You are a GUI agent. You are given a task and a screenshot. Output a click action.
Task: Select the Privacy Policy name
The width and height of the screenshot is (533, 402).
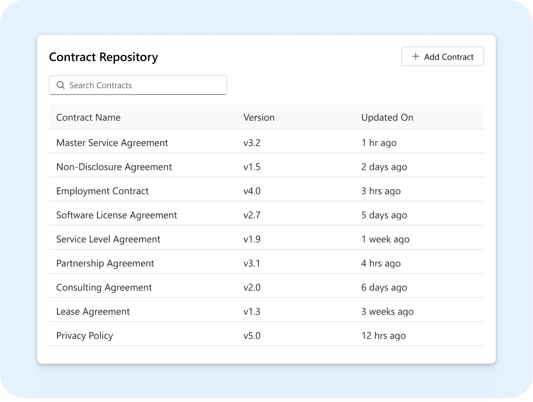click(x=85, y=336)
